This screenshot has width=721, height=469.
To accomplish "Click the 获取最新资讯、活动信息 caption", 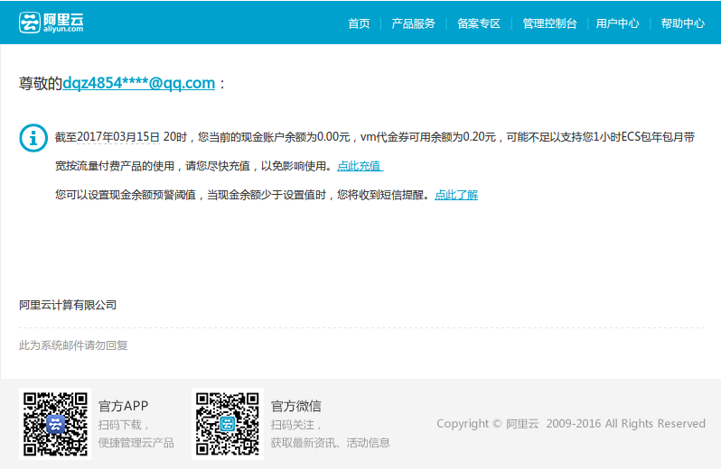I will pyautogui.click(x=330, y=442).
